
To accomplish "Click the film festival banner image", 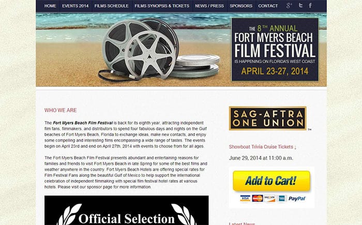I will point(181,50).
